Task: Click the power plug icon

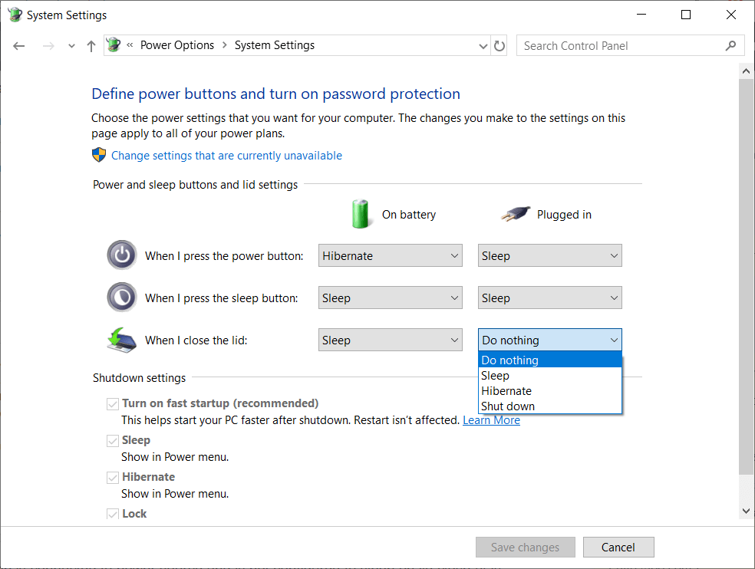Action: (x=515, y=214)
